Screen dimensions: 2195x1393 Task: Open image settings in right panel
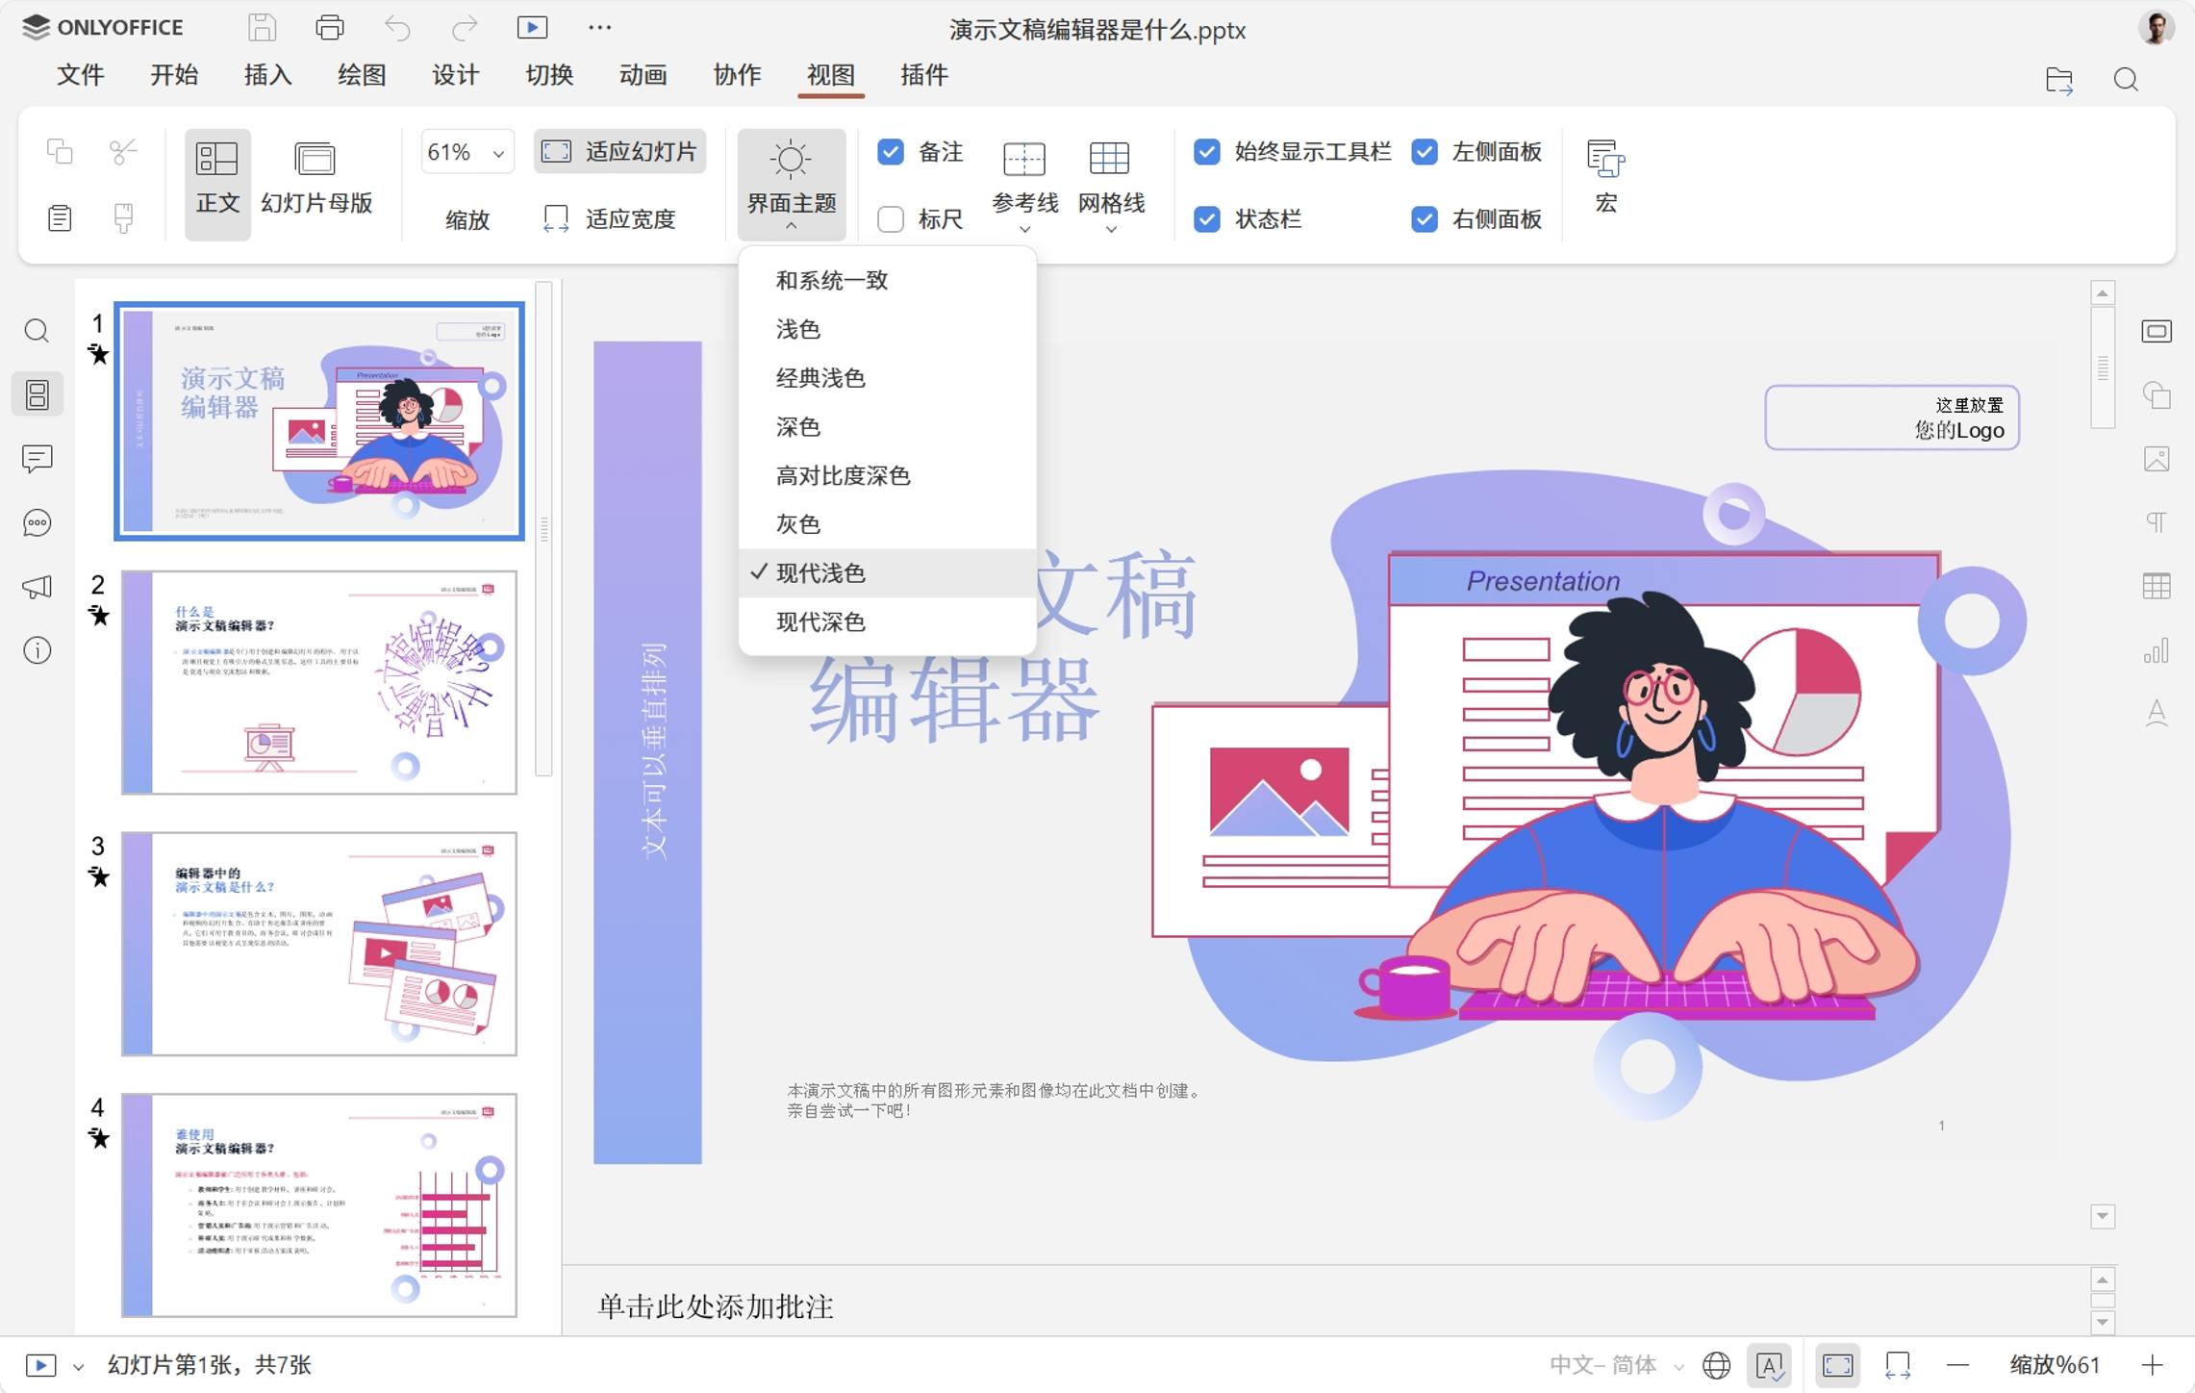click(2157, 459)
